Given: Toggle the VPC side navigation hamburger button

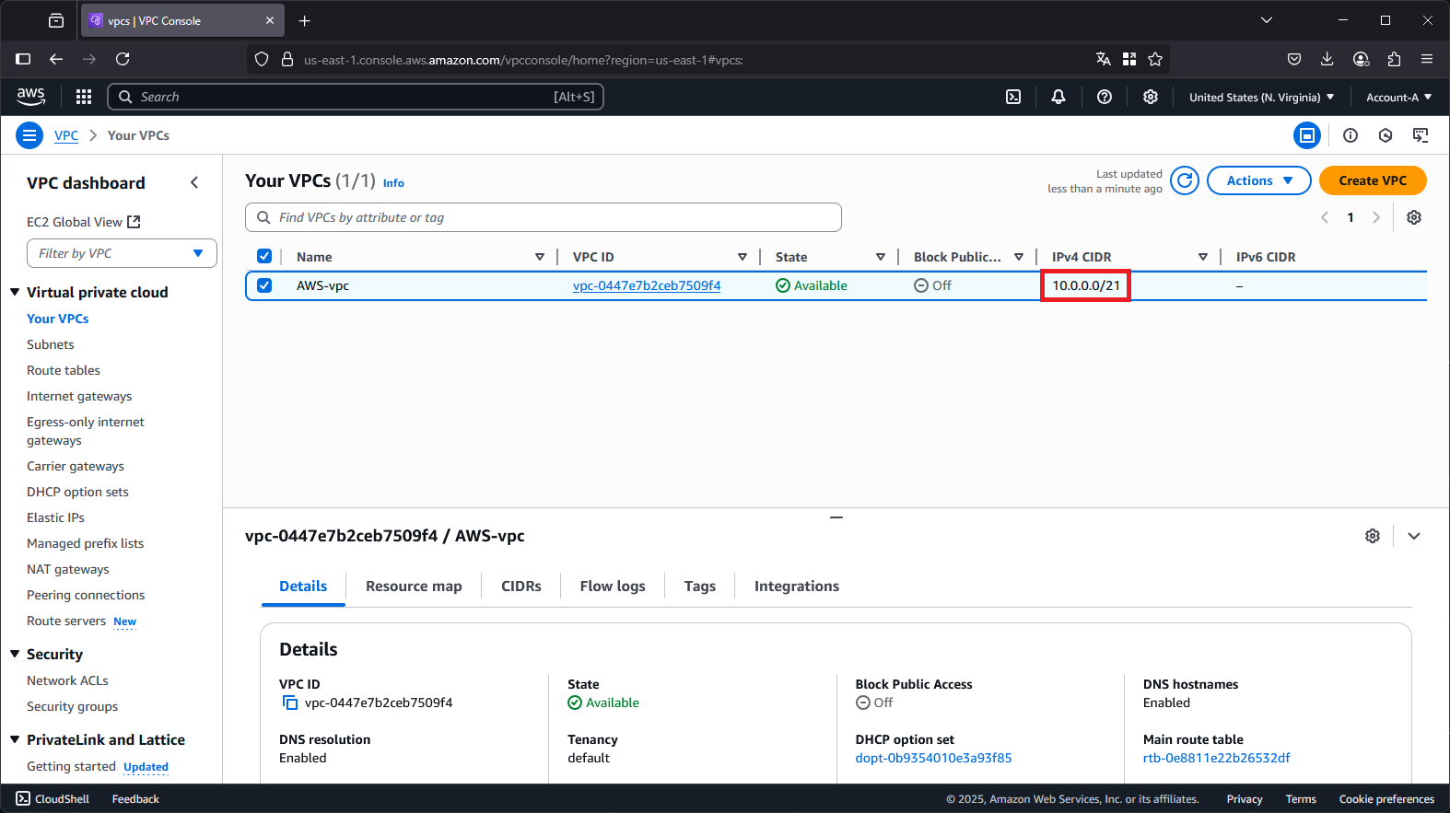Looking at the screenshot, I should pos(29,135).
